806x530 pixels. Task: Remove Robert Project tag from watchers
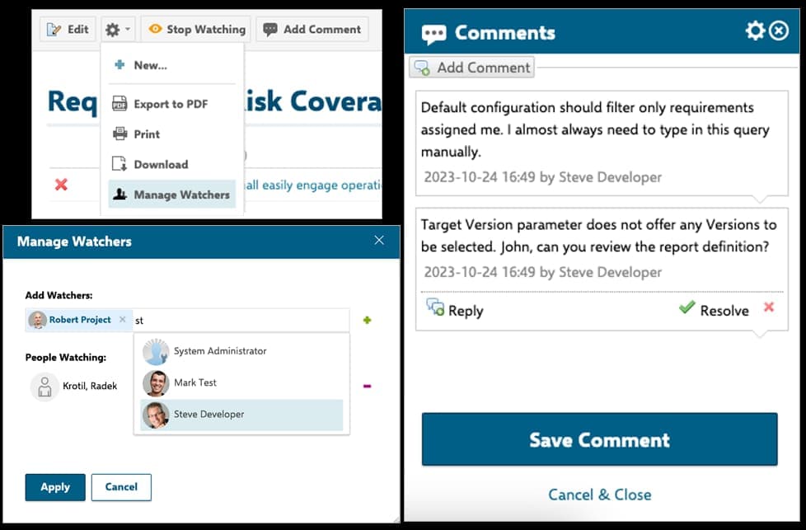click(x=123, y=320)
